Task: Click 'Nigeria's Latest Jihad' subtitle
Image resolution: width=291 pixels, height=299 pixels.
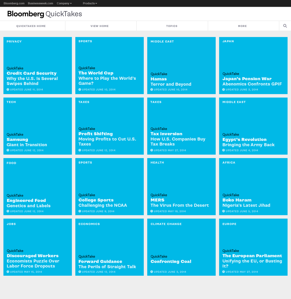Action: coord(246,205)
